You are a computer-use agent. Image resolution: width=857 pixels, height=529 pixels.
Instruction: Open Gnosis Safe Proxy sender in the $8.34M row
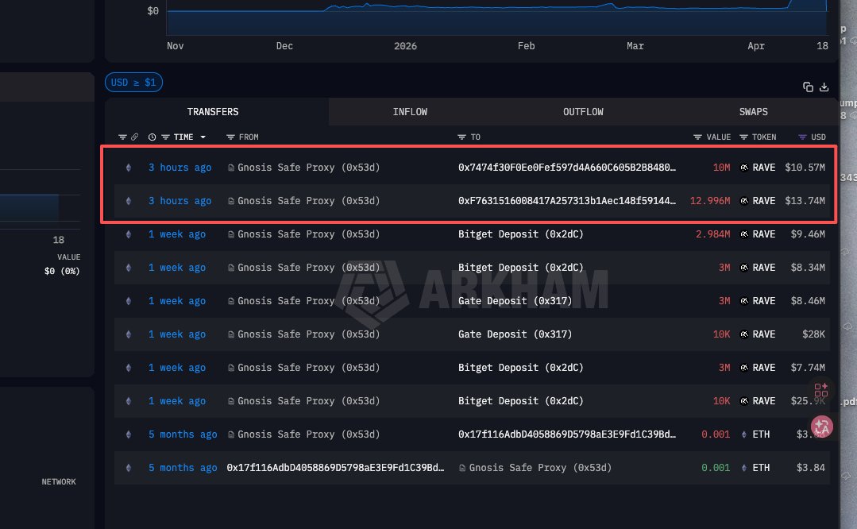click(308, 268)
